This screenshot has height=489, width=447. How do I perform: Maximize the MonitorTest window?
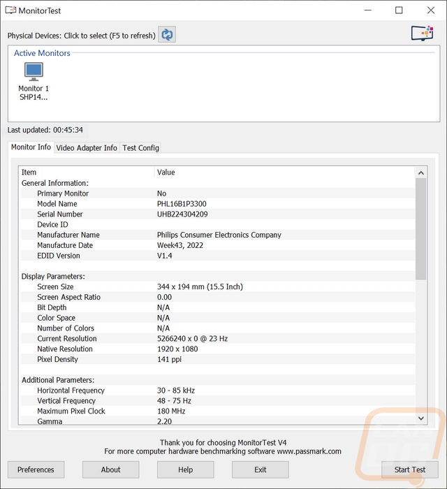pos(399,10)
